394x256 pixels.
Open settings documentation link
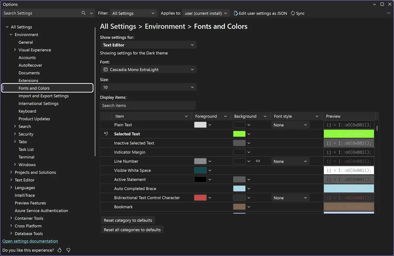tap(30, 241)
